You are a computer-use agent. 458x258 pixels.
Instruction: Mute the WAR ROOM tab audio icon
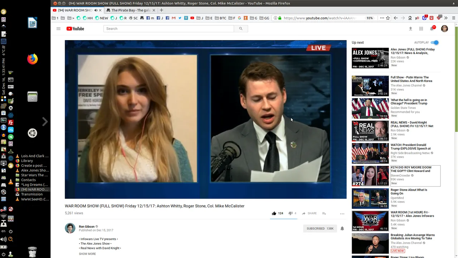tap(96, 10)
